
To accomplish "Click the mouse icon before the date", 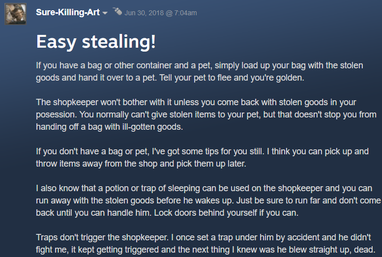I will 117,11.
